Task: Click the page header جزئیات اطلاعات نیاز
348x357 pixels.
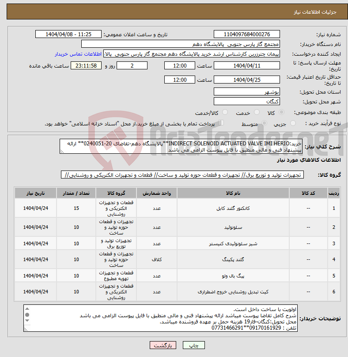Action: pyautogui.click(x=315, y=12)
